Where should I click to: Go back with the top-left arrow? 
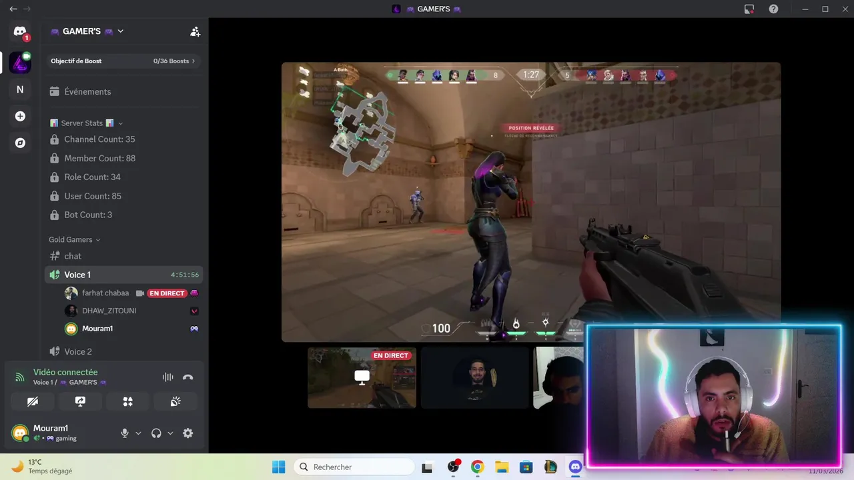click(x=13, y=9)
